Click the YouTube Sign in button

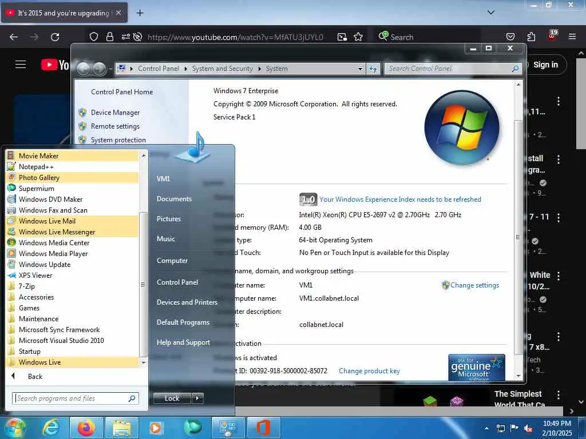(x=545, y=65)
